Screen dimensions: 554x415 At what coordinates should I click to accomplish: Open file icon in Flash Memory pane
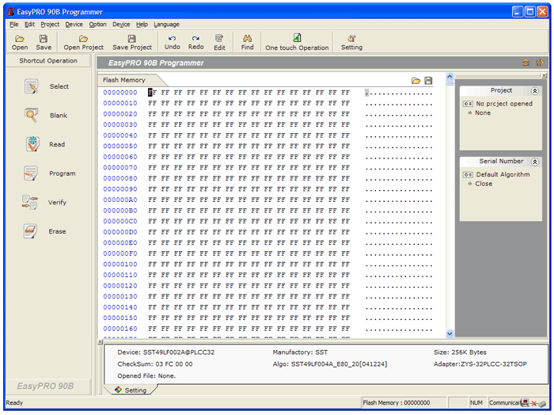click(x=415, y=81)
